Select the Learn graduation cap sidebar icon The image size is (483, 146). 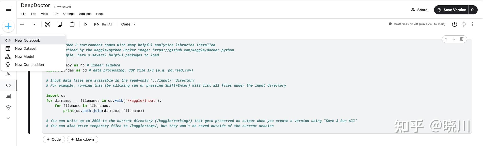(8, 107)
